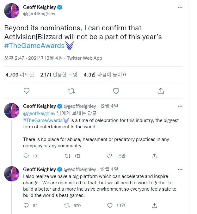Screen dimensions: 197x214
Task: Reply to the main Activision|Blizzard tweet
Action: click(x=27, y=91)
